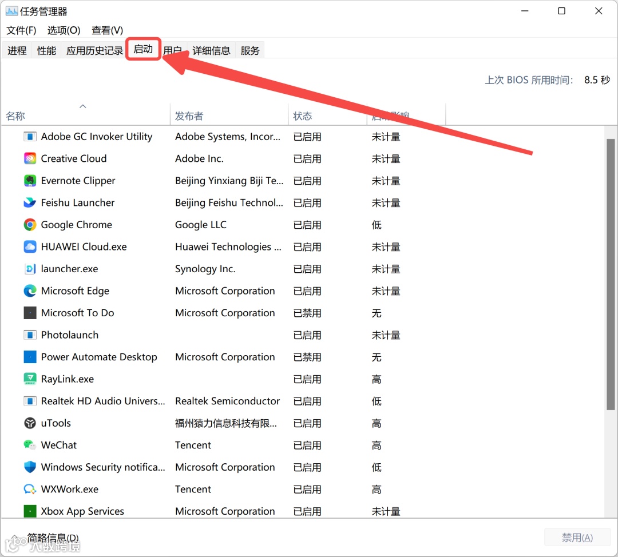This screenshot has height=557, width=618.
Task: Click the Realtek HD Audio icon
Action: tap(30, 401)
